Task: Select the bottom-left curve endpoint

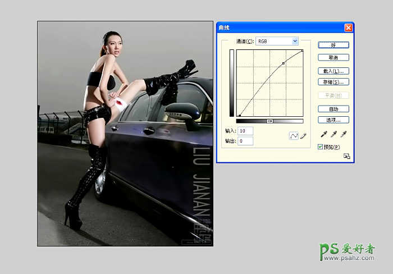Action: click(240, 116)
